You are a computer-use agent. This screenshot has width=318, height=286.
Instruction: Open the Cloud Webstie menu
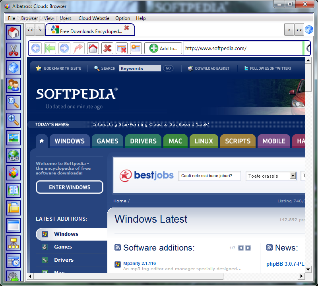click(x=93, y=18)
